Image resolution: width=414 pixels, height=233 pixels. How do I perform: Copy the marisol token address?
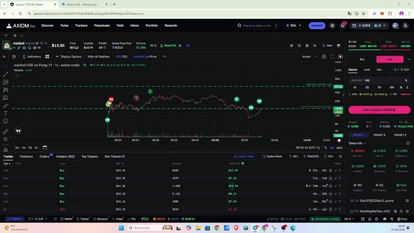click(37, 43)
